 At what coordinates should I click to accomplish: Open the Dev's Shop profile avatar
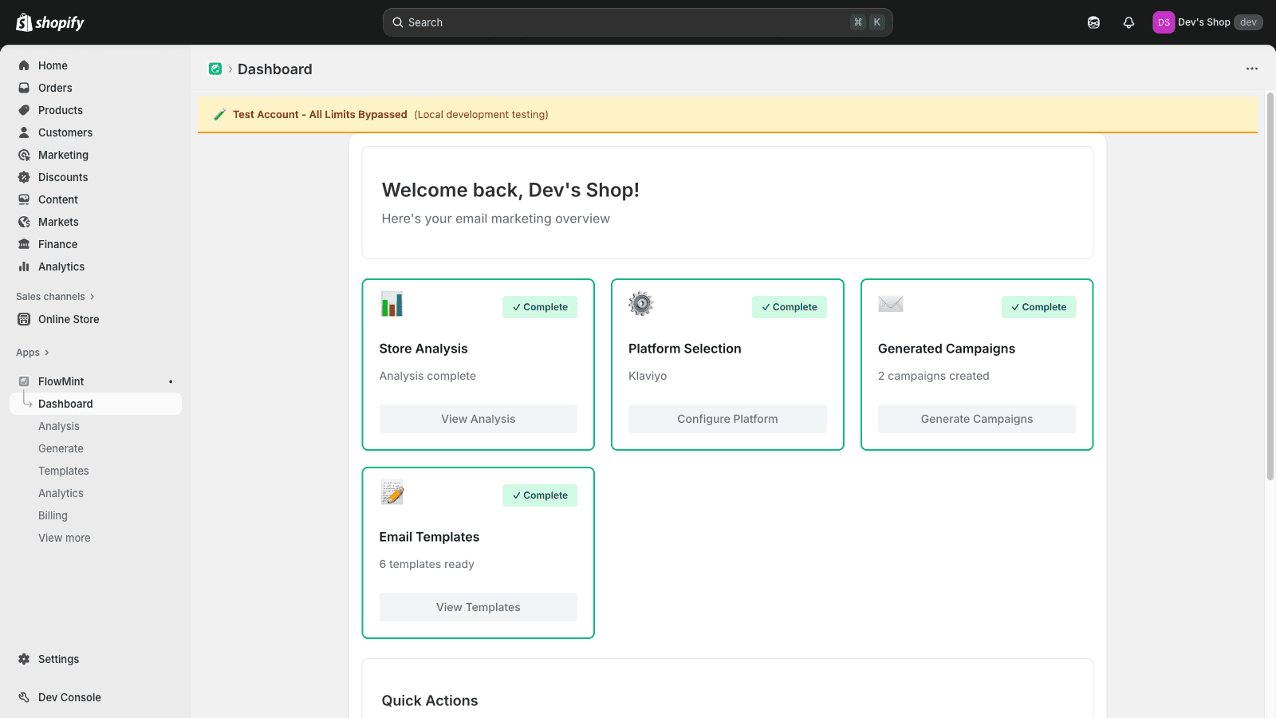[1164, 22]
